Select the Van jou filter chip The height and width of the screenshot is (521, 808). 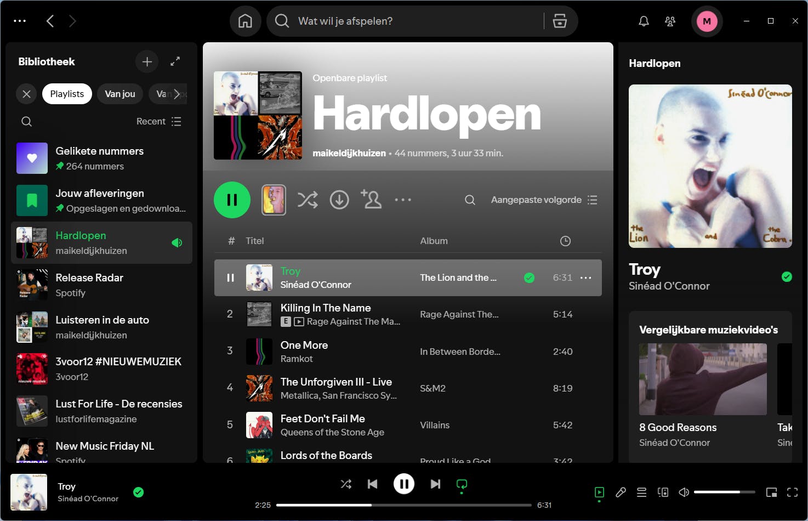tap(120, 94)
